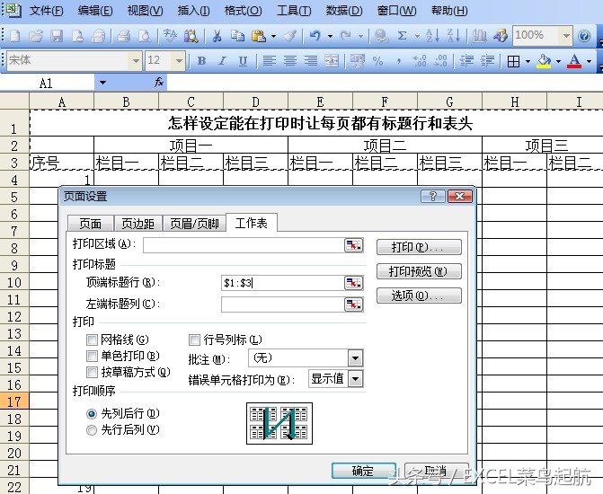Click the range selector for 打印区域

(353, 245)
